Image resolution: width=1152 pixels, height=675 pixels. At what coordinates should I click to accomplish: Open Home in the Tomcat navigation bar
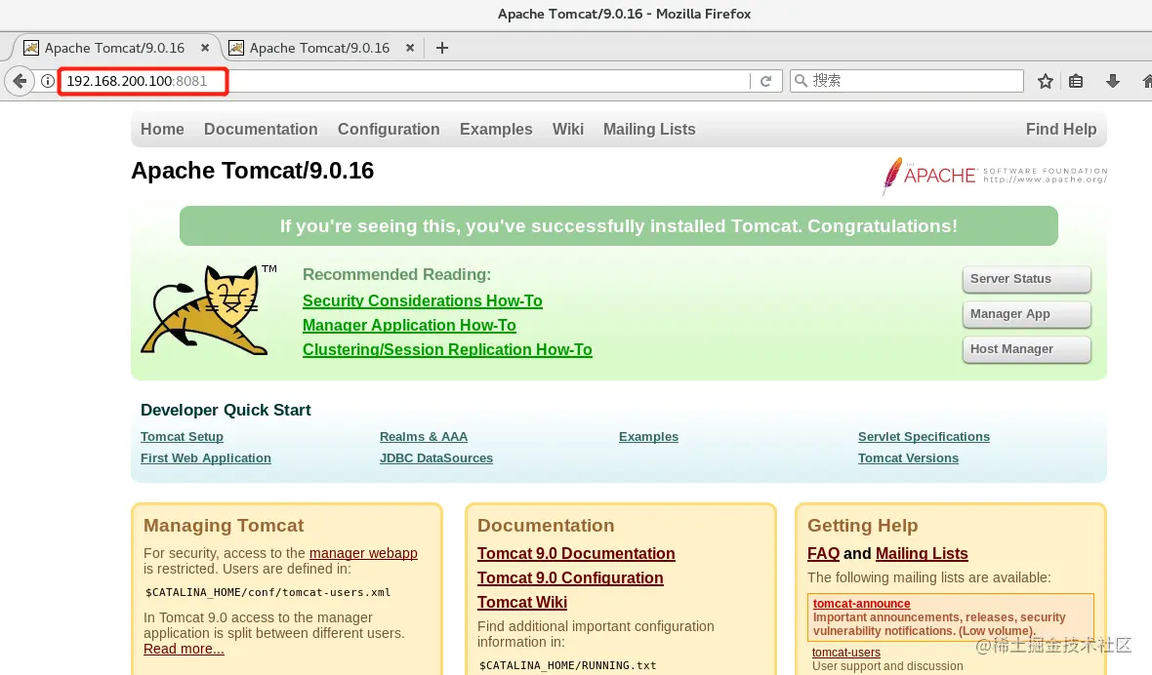coord(162,129)
